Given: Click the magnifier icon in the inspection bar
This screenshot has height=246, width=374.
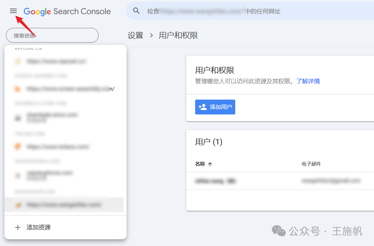Looking at the screenshot, I should pos(136,11).
